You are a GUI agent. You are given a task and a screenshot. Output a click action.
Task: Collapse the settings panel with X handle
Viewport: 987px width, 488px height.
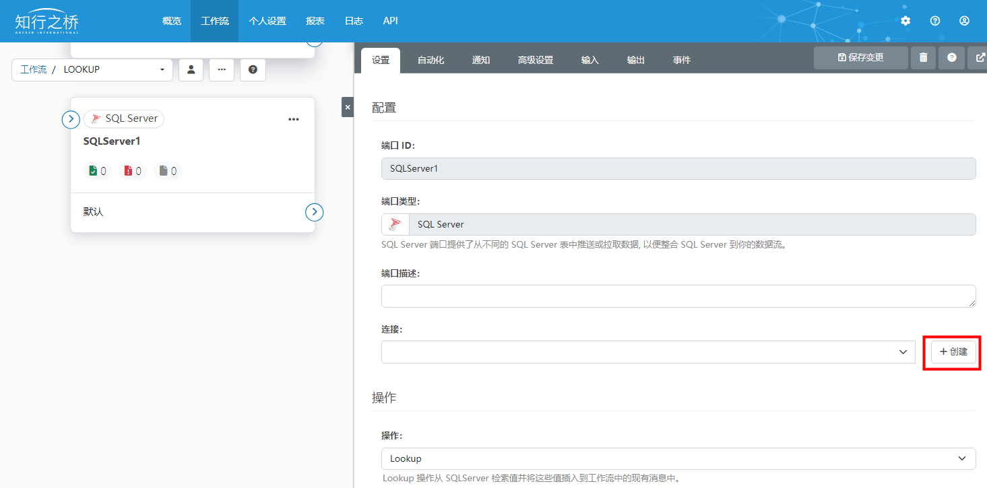click(x=347, y=107)
